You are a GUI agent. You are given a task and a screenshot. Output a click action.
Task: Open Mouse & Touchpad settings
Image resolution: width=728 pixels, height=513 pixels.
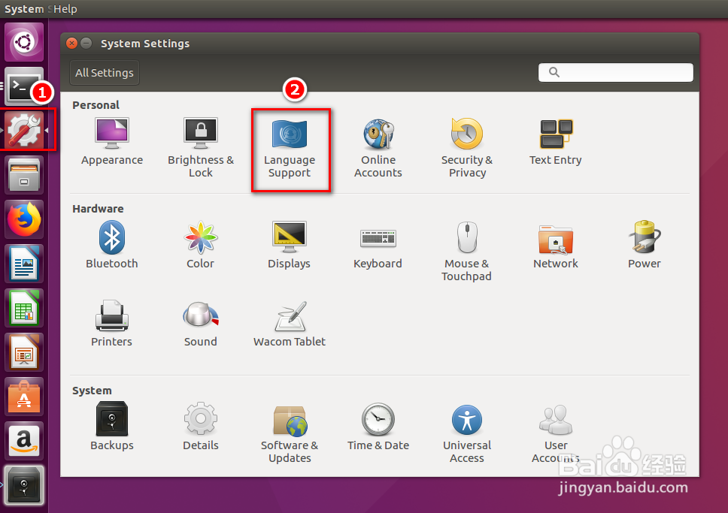(467, 248)
